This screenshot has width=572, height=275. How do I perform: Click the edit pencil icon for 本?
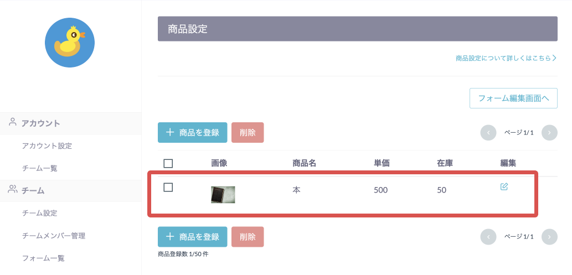pyautogui.click(x=504, y=186)
